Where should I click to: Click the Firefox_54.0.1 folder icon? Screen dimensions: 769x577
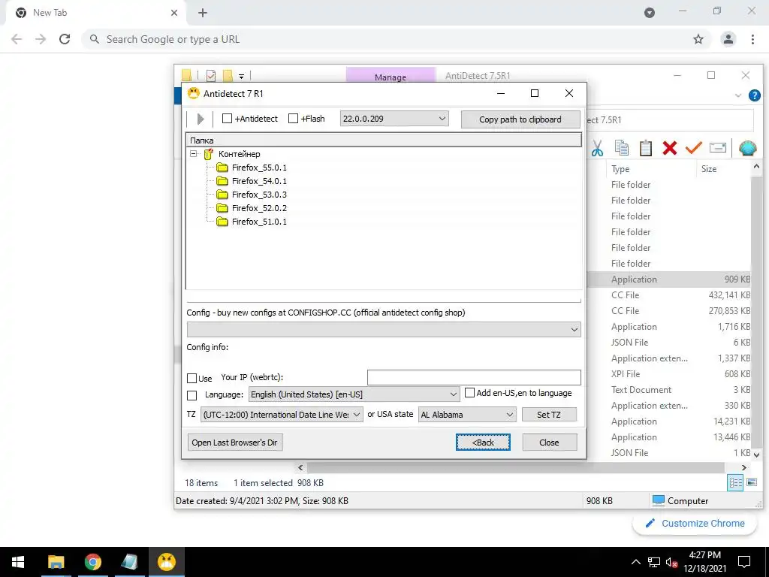coord(222,181)
